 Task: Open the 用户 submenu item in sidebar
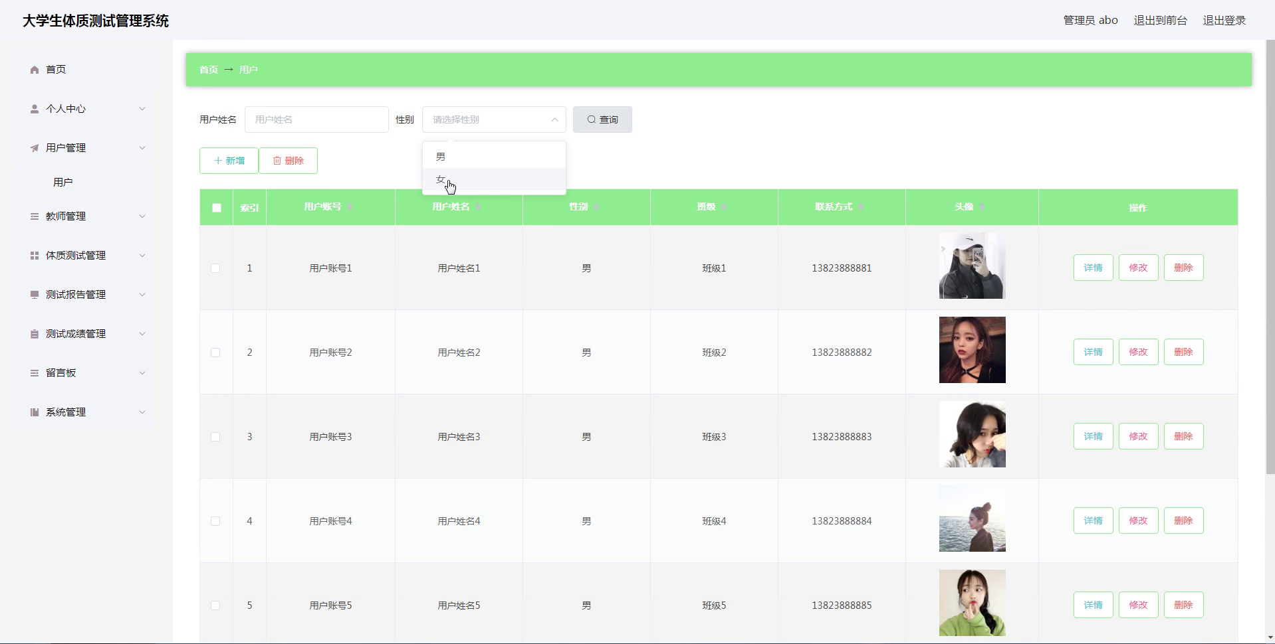(x=63, y=182)
